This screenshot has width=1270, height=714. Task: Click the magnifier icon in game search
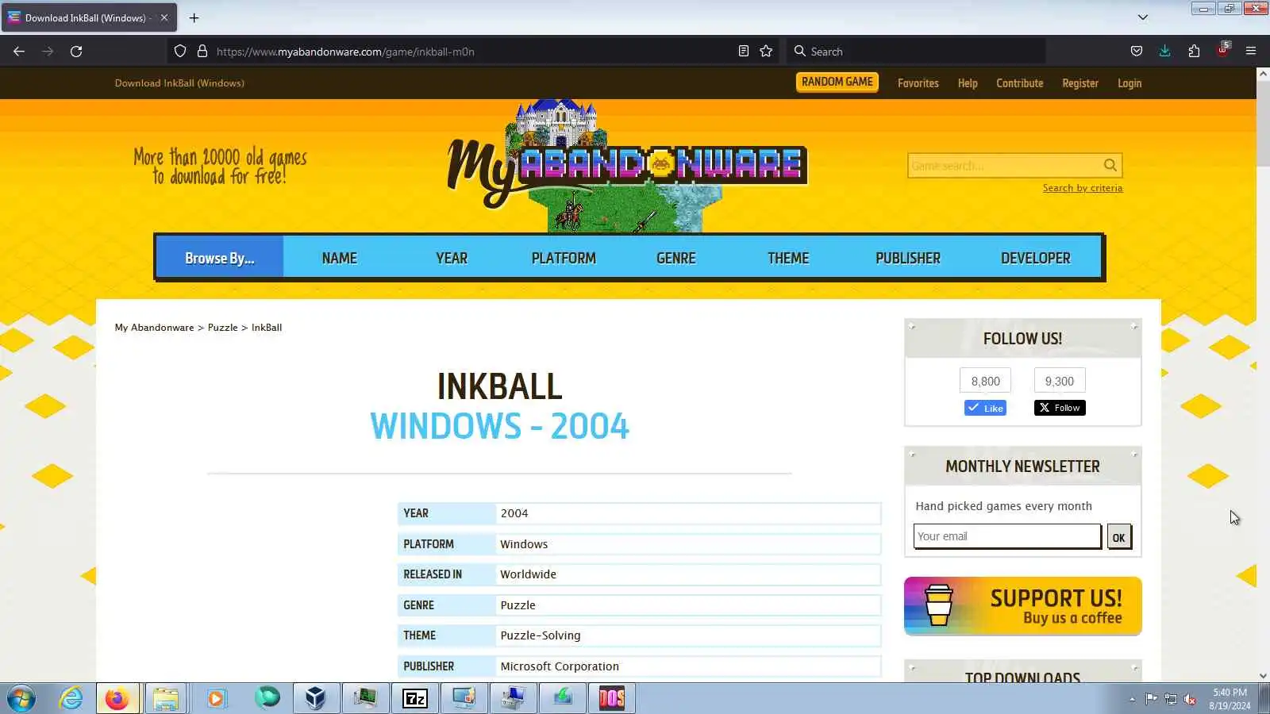[x=1110, y=166]
